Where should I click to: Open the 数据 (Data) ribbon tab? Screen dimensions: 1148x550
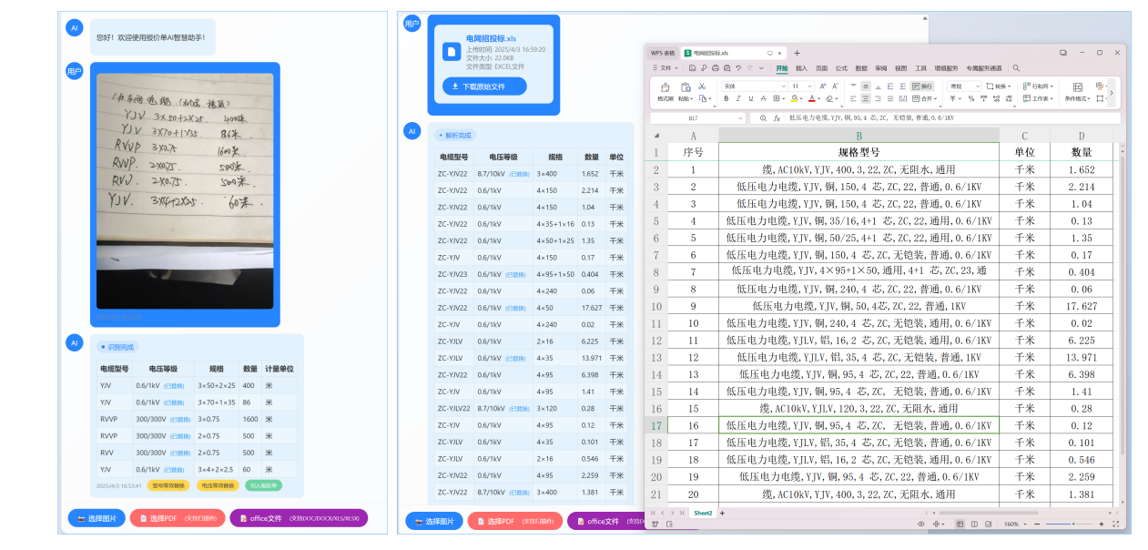[861, 68]
